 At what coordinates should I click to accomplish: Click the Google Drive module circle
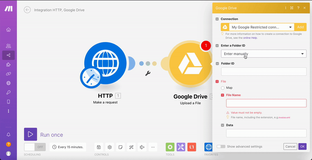click(190, 63)
